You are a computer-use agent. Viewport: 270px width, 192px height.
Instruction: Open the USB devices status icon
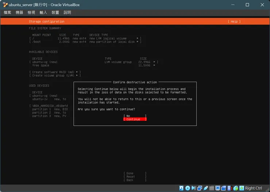[206, 188]
